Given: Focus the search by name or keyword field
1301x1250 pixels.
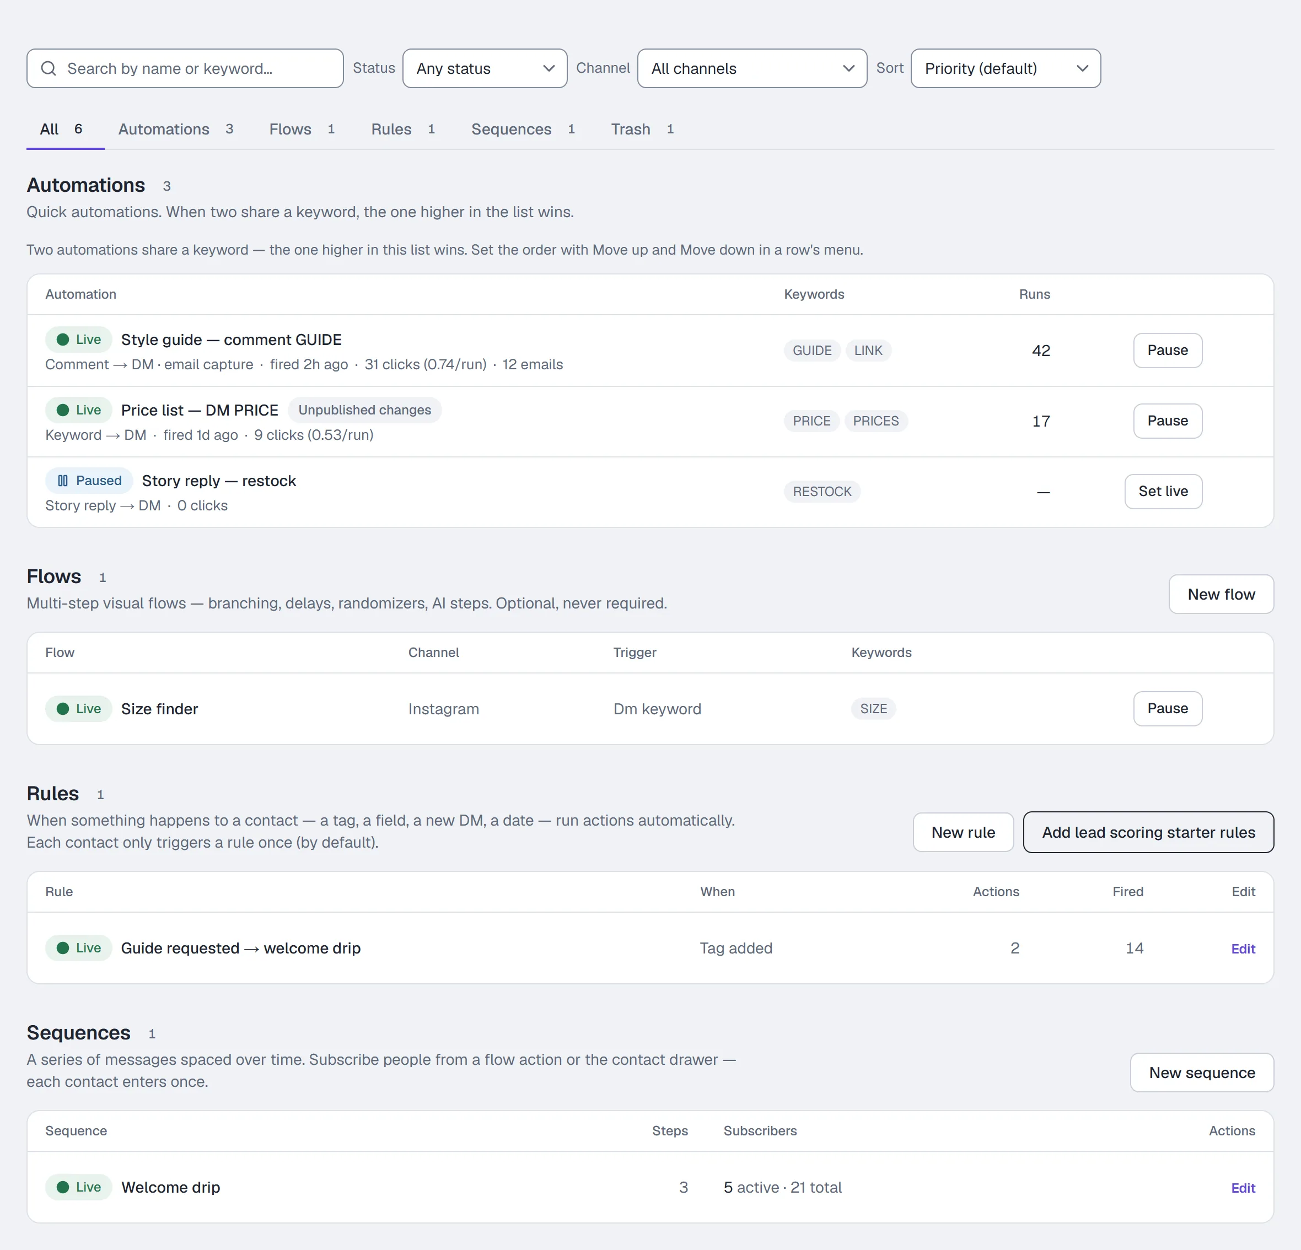Looking at the screenshot, I should click(x=185, y=68).
